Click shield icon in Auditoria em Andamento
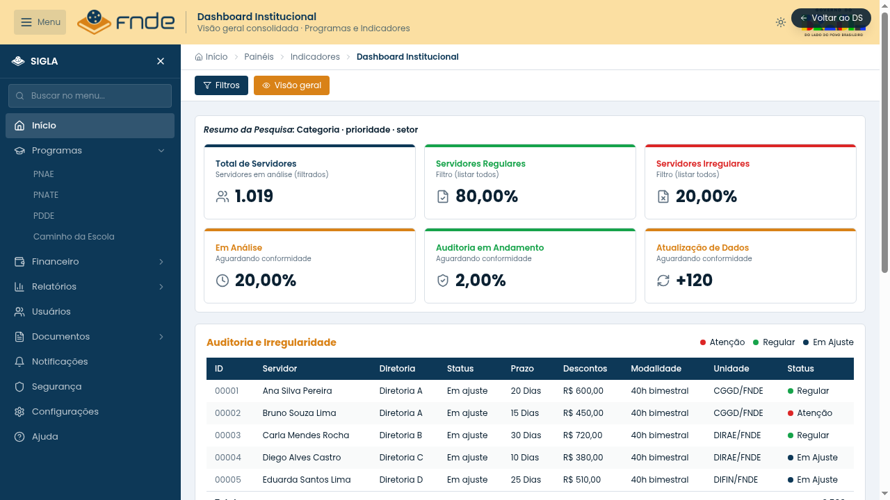Viewport: 890px width, 500px height. pos(443,281)
